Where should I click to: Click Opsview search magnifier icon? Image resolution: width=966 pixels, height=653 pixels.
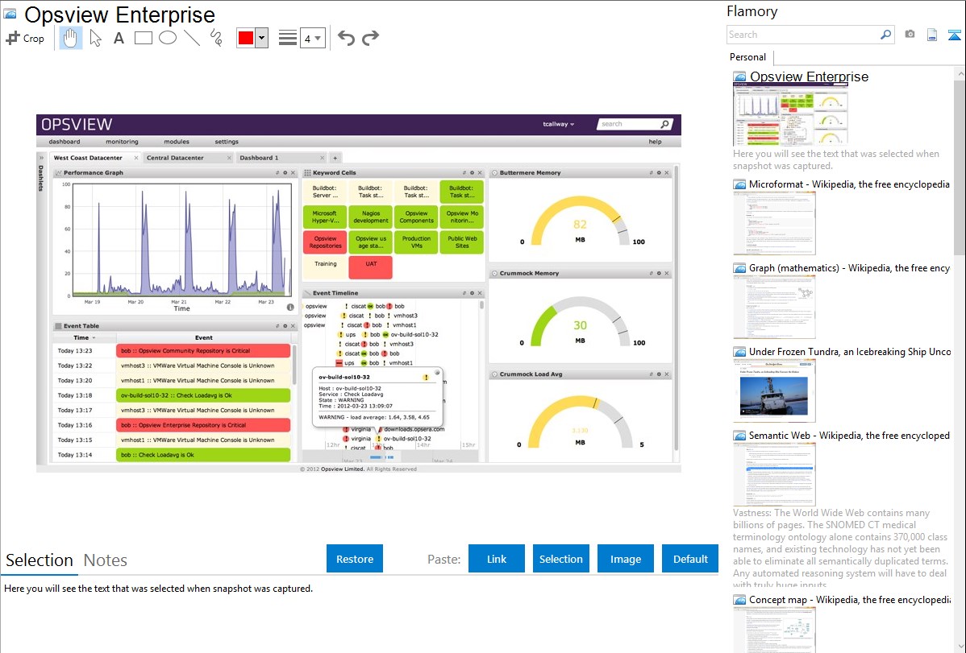pos(664,124)
